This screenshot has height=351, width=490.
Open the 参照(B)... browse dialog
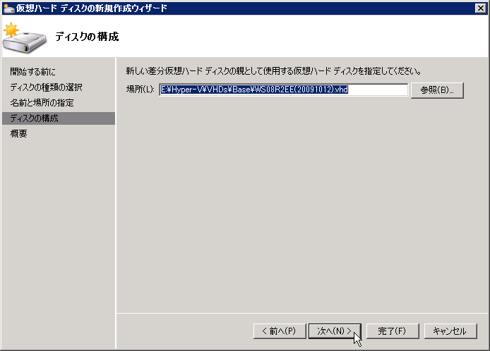[x=437, y=90]
